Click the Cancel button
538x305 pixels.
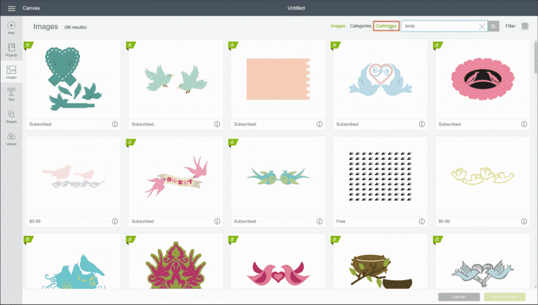(x=459, y=297)
